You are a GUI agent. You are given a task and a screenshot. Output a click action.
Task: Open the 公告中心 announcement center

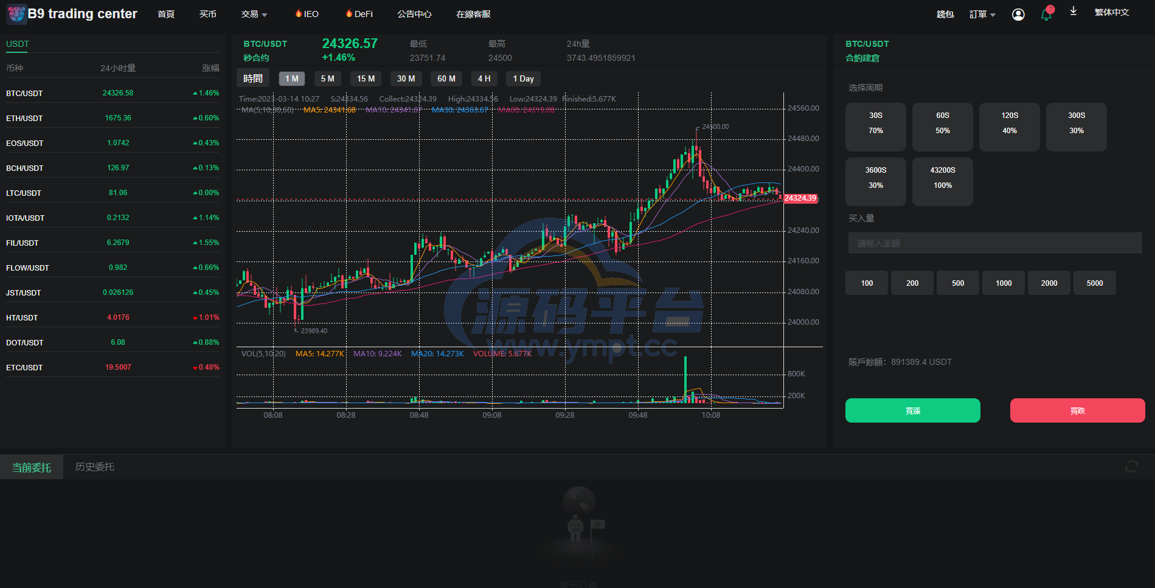[414, 14]
